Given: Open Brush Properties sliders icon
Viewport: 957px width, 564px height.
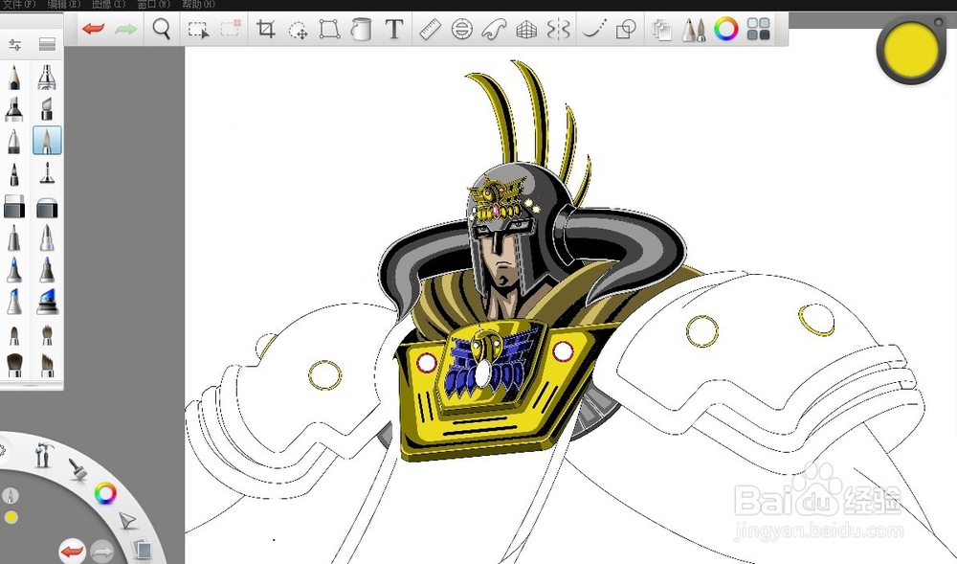Looking at the screenshot, I should [x=14, y=45].
